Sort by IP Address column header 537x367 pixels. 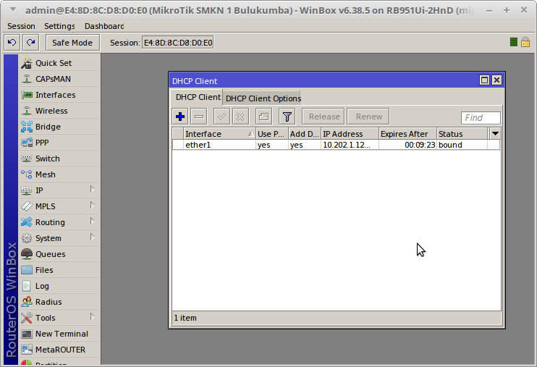350,134
